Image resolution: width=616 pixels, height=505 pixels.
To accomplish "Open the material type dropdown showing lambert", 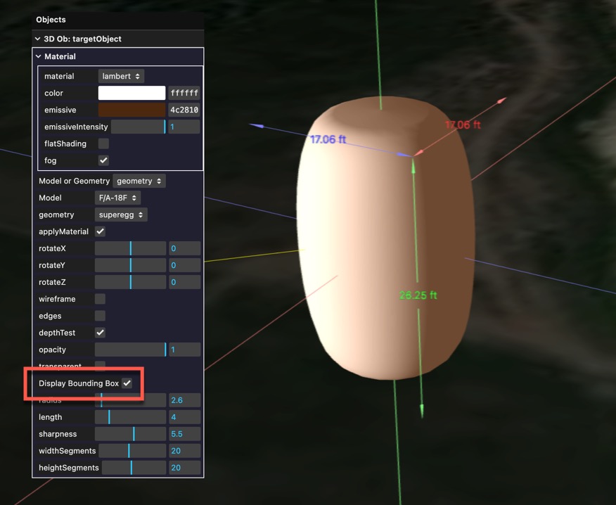I will point(120,76).
